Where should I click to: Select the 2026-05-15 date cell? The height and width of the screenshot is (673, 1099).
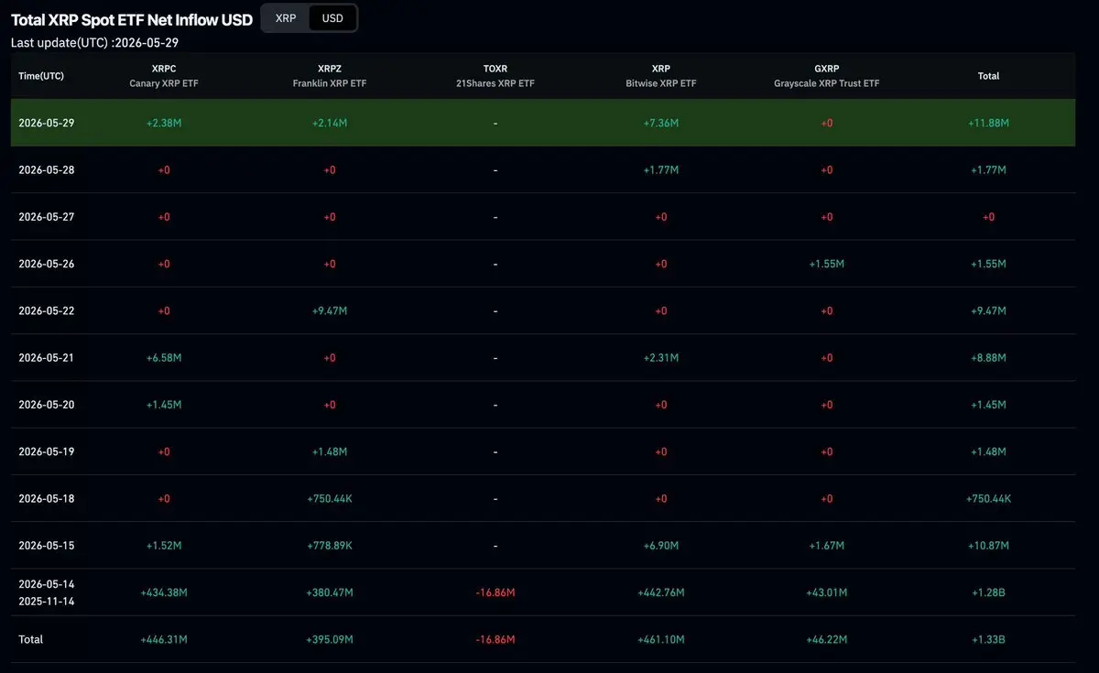pos(47,546)
